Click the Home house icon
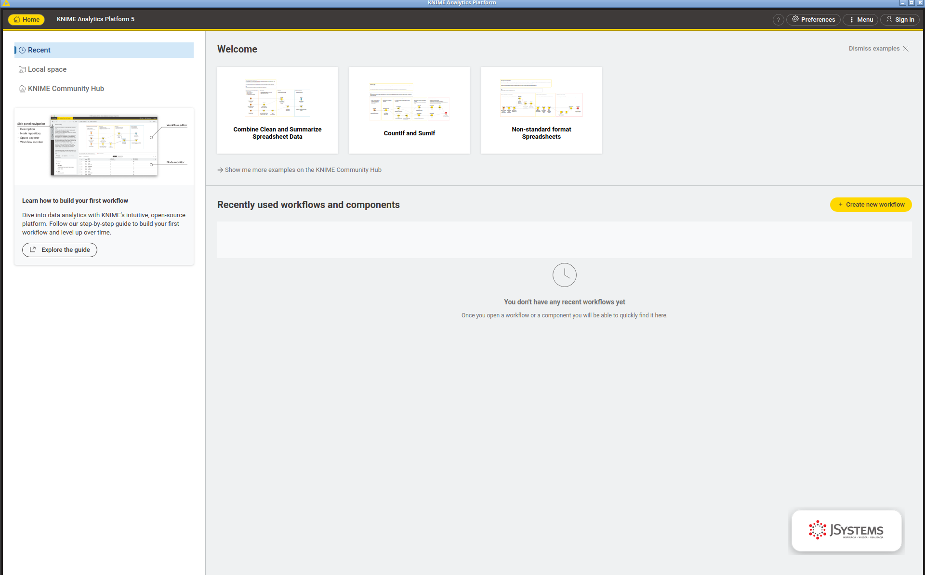Screen dimensions: 925x575 (17, 20)
